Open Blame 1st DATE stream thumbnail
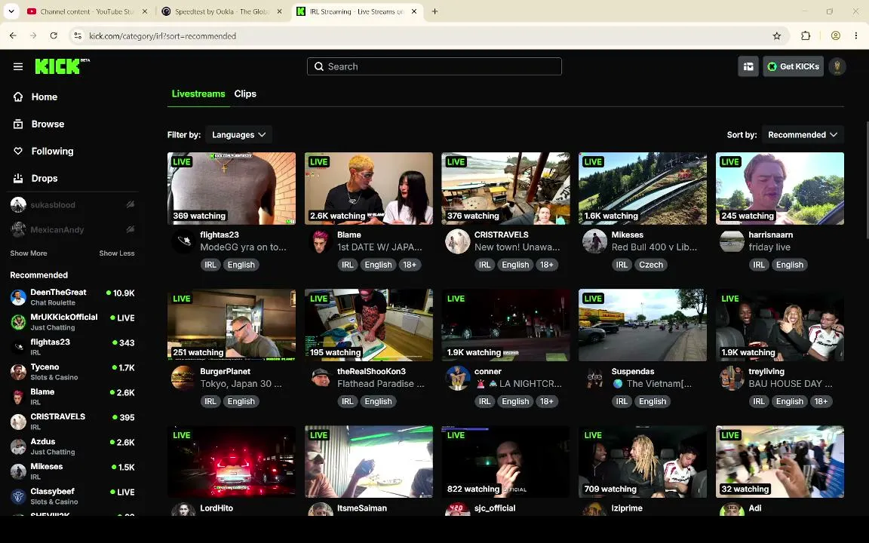869x543 pixels. (x=369, y=189)
